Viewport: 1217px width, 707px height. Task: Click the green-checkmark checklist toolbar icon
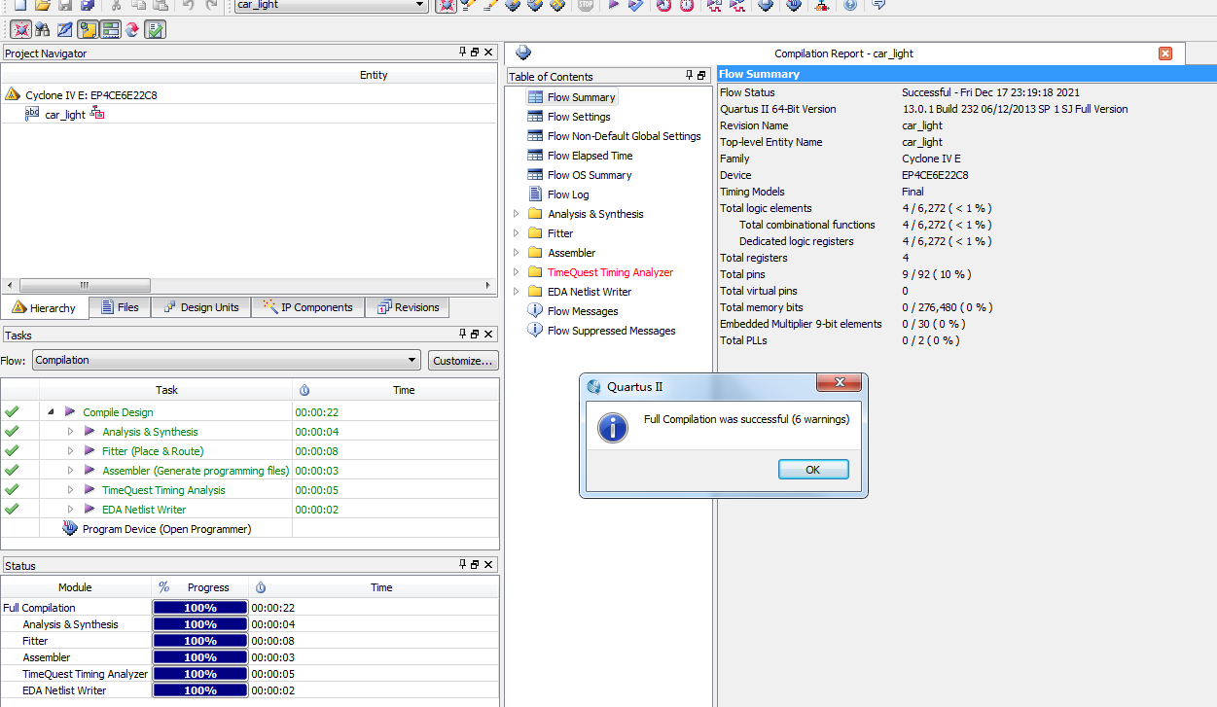point(155,29)
